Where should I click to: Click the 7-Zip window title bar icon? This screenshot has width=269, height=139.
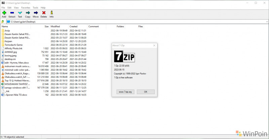3,3
